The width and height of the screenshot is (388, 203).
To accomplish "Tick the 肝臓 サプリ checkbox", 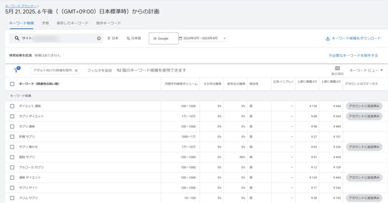I will coord(12,136).
